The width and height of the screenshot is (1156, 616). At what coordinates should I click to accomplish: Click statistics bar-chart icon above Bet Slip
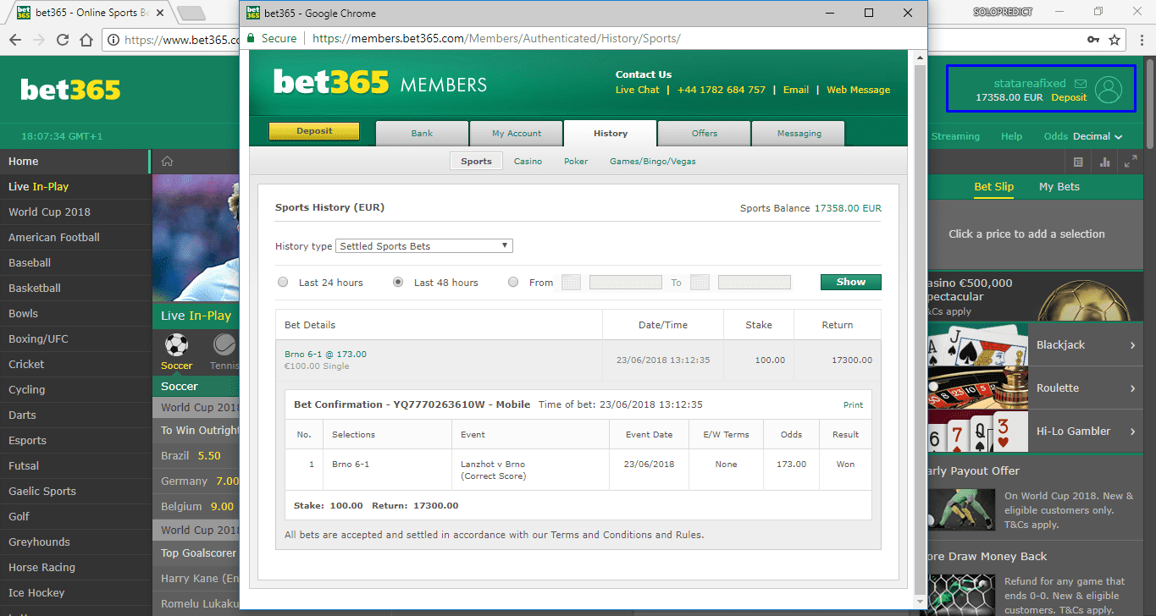(x=1104, y=162)
